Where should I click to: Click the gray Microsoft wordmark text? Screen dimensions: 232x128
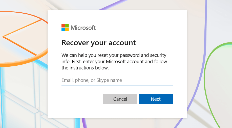click(x=83, y=28)
